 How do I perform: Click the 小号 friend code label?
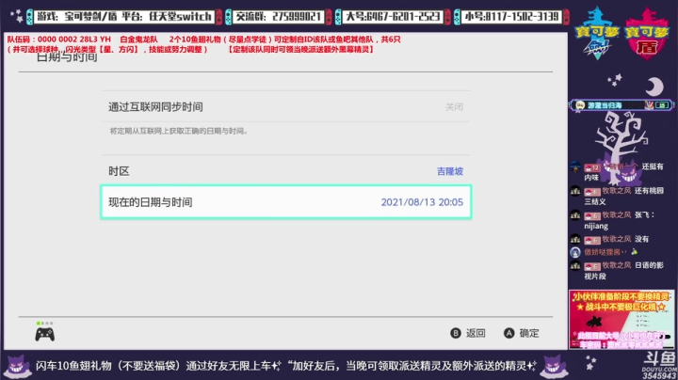click(511, 17)
